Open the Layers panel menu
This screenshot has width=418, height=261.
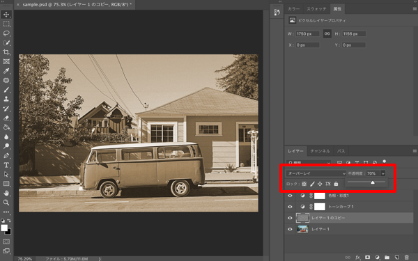tap(415, 151)
